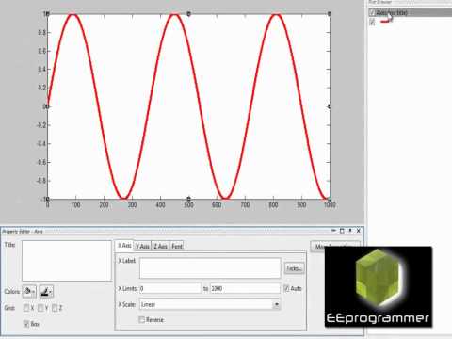Click into the Title text box
Screen dimensions: 452x339
point(67,261)
